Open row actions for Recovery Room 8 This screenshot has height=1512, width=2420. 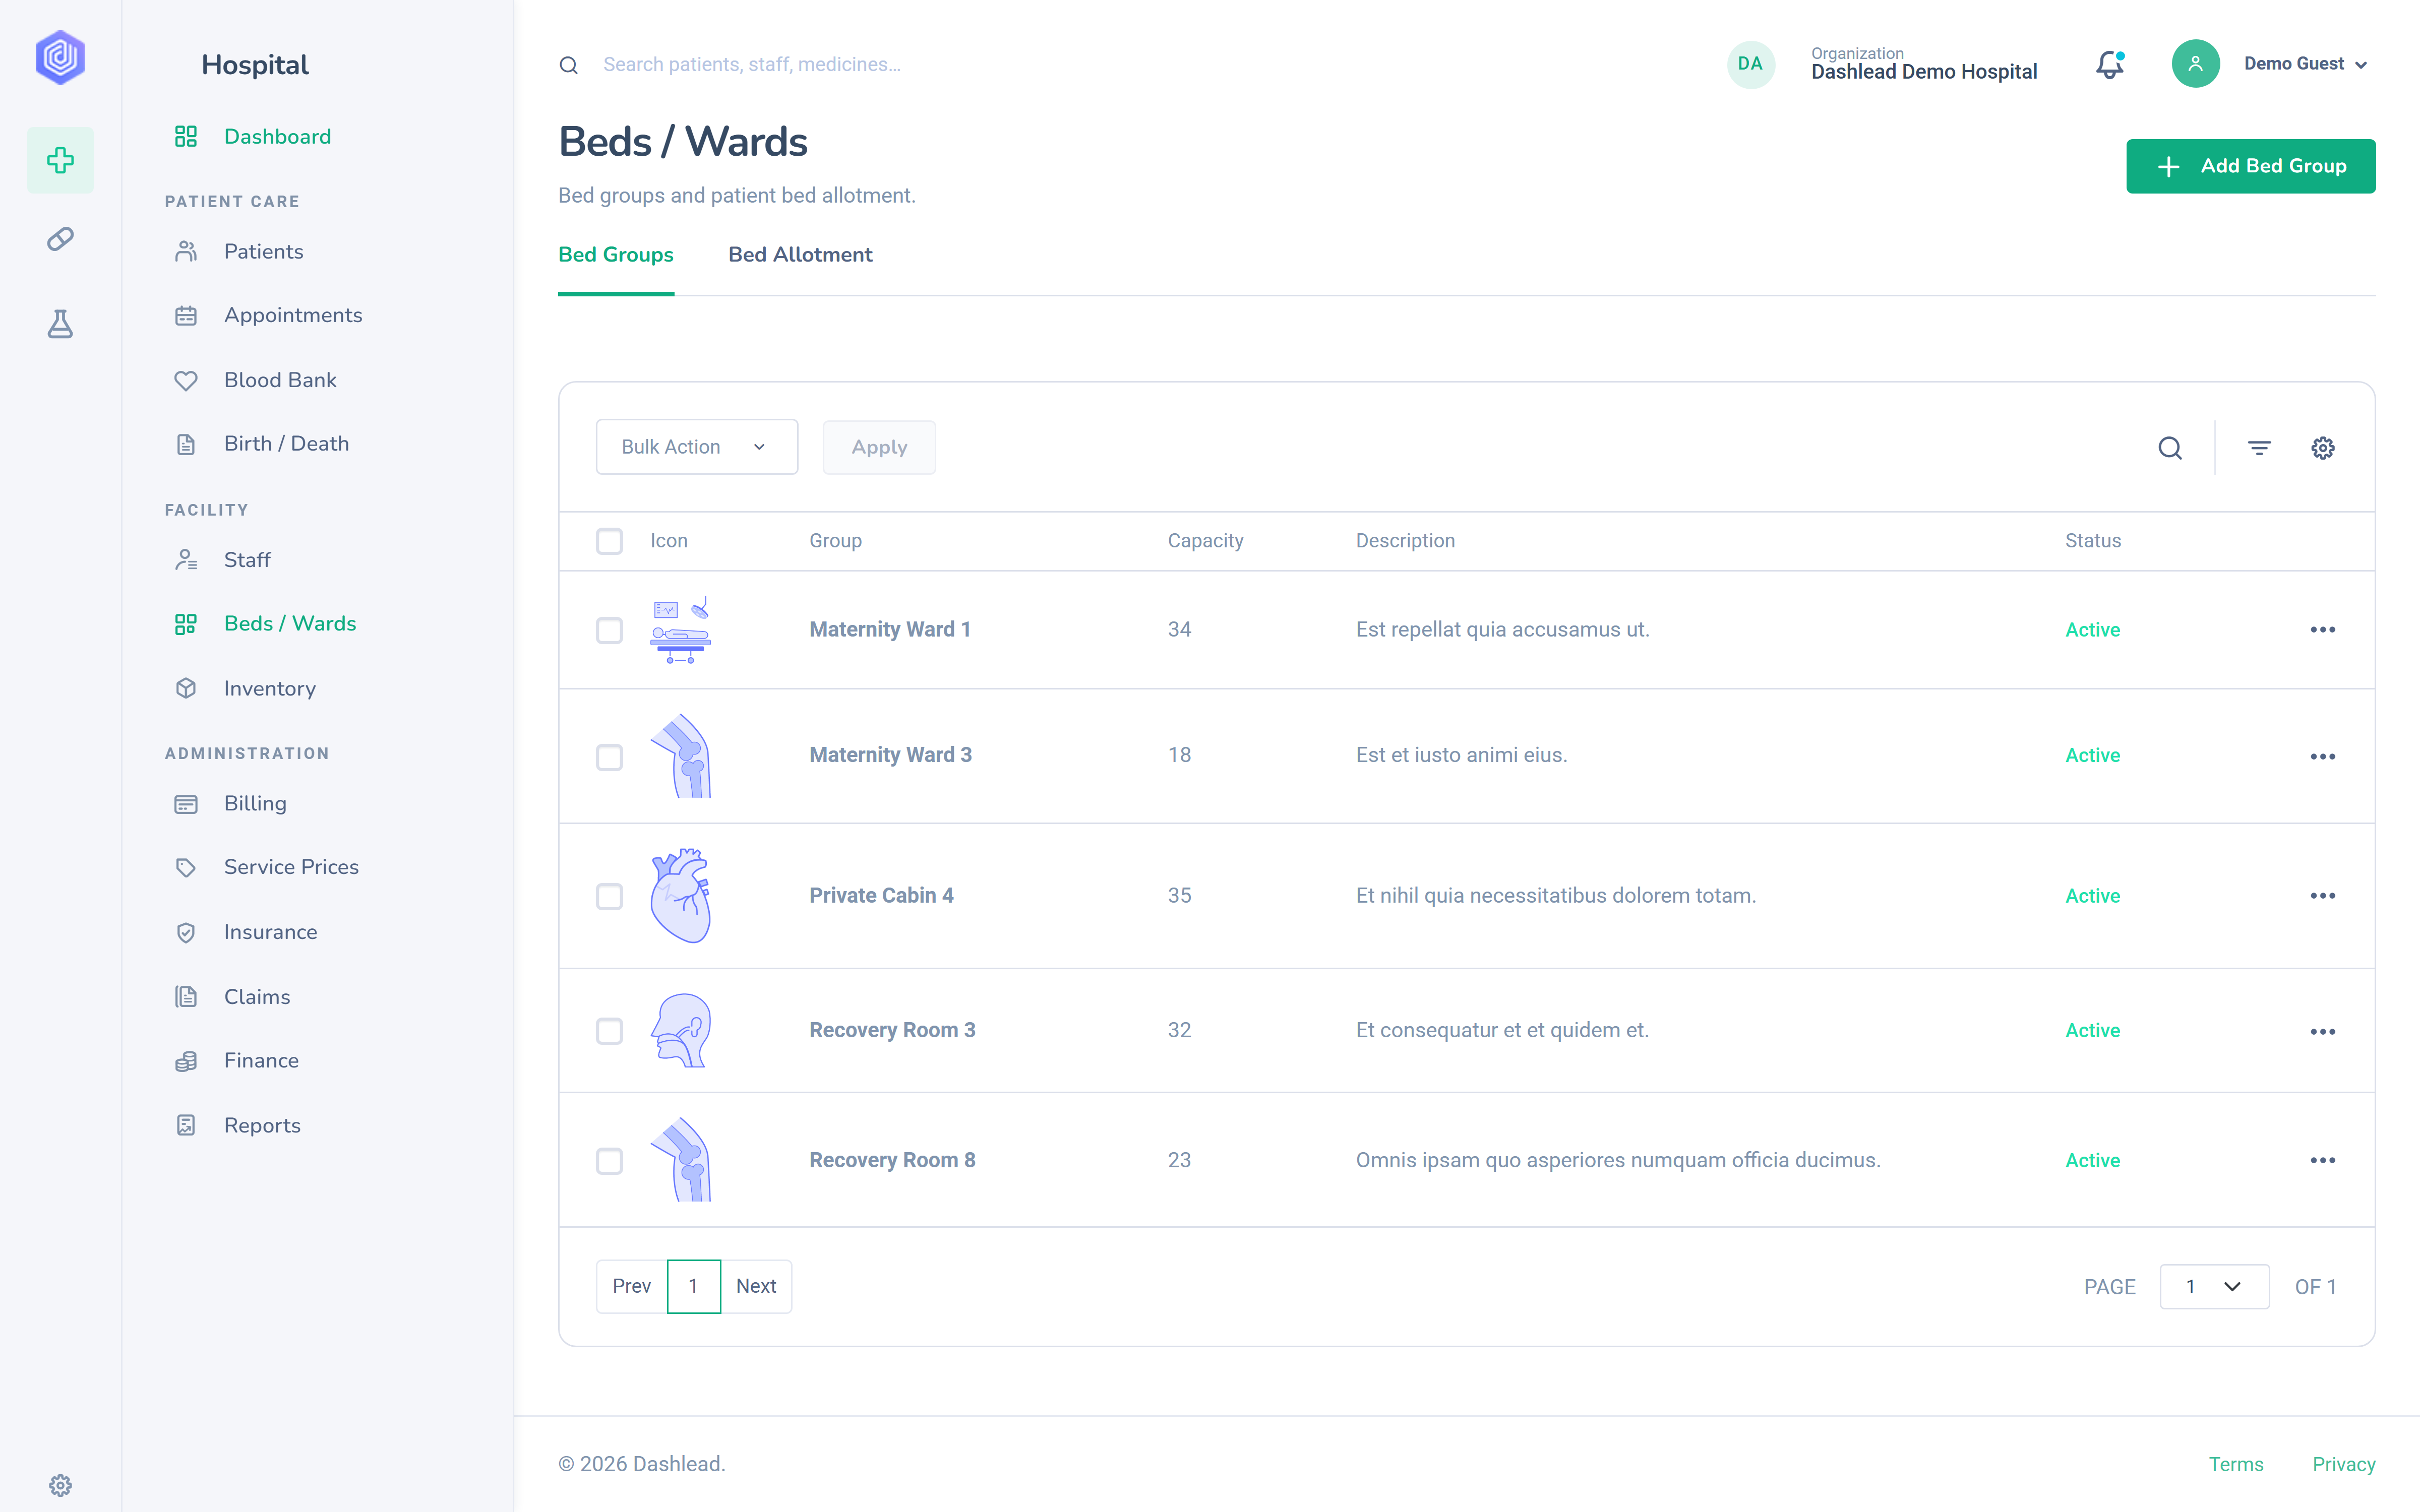pyautogui.click(x=2323, y=1160)
